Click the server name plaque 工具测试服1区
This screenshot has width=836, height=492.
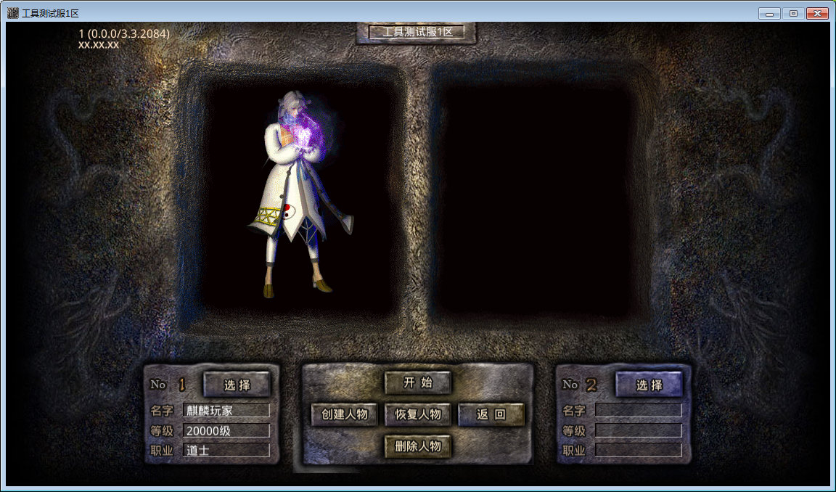[x=417, y=32]
